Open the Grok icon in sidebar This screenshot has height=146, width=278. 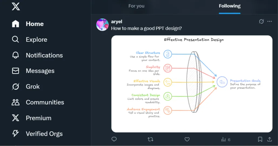[16, 87]
